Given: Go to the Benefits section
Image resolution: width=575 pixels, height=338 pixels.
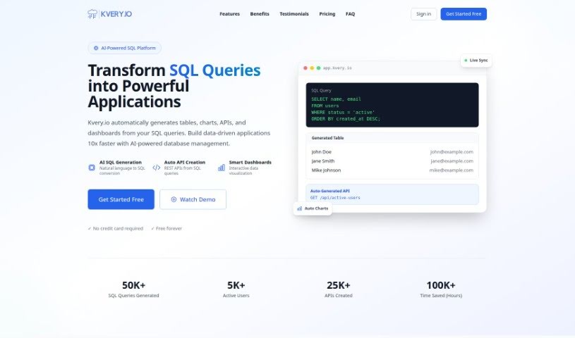Looking at the screenshot, I should [x=260, y=14].
